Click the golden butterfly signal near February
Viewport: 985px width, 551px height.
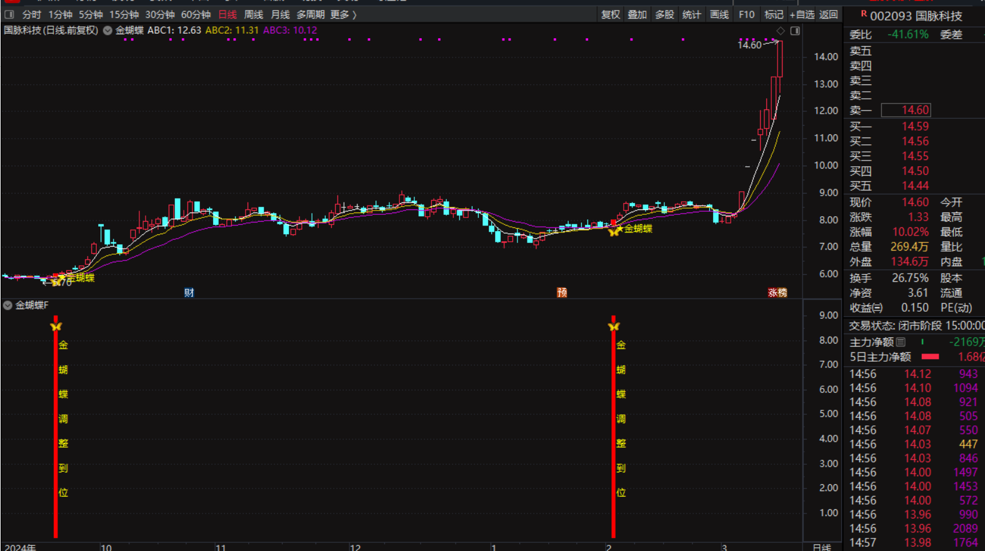(615, 231)
